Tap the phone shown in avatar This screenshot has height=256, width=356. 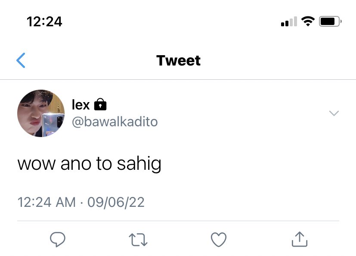pos(53,125)
